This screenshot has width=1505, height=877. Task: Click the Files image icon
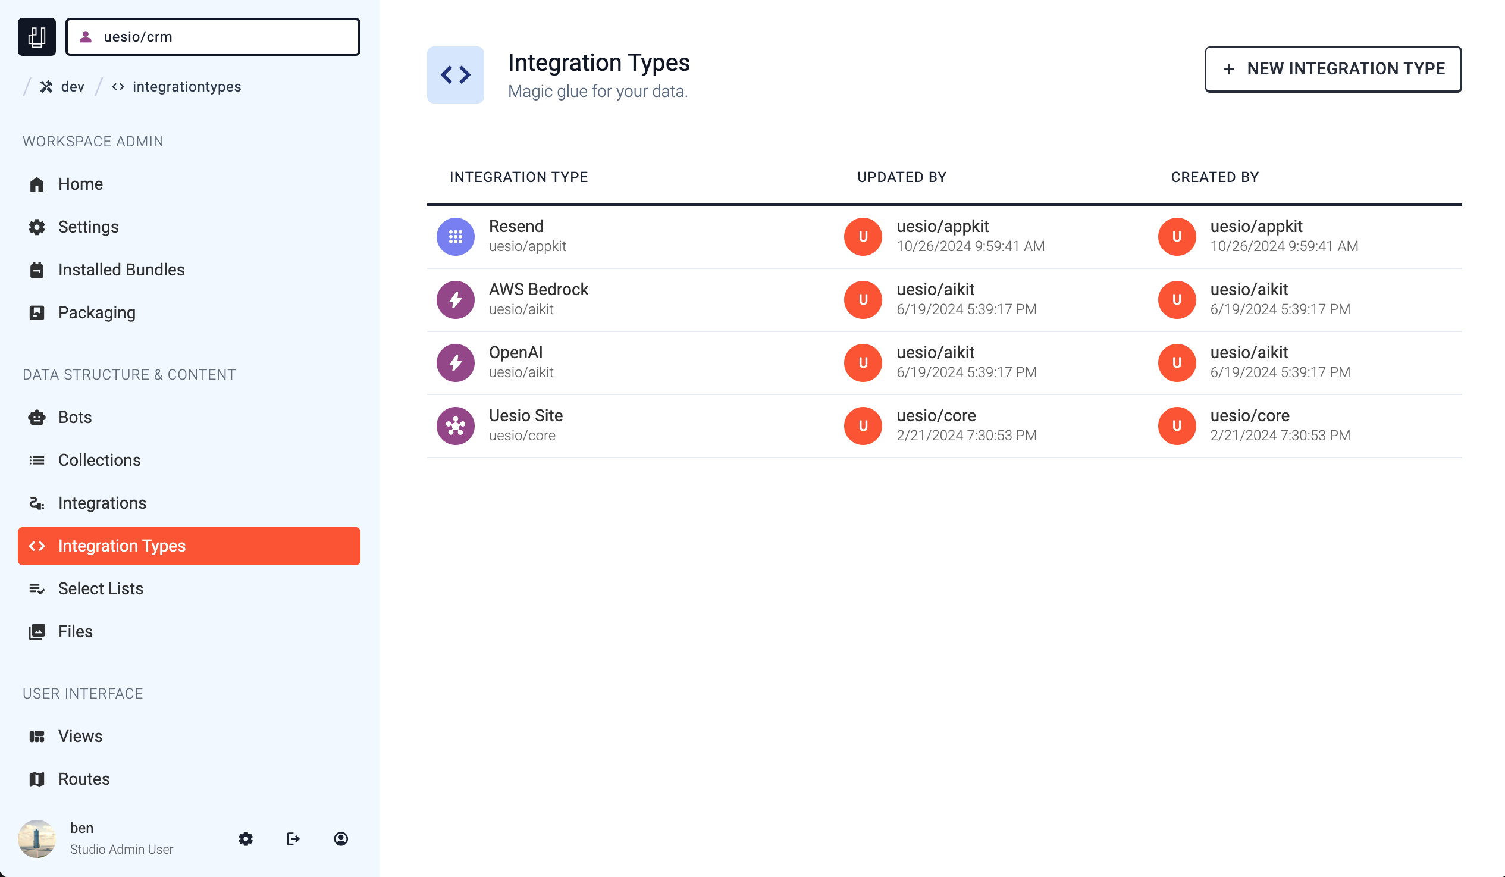point(36,632)
